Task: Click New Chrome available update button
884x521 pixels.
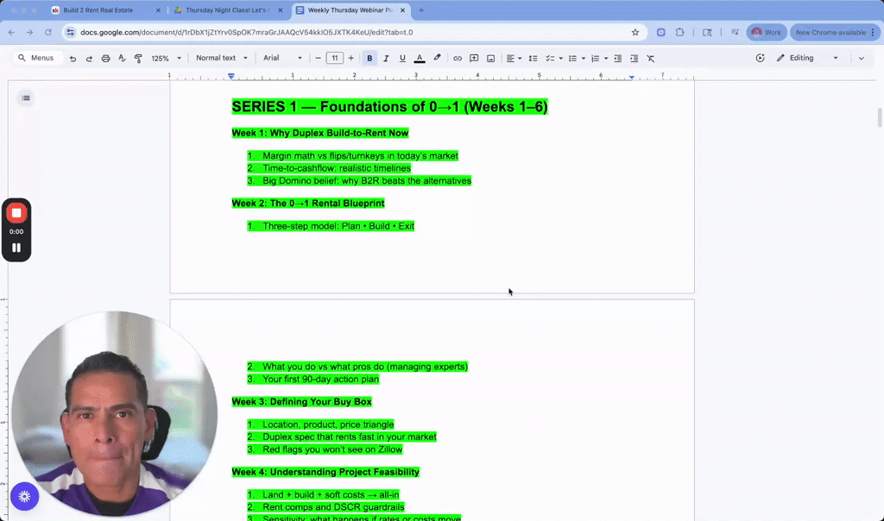Action: (x=835, y=32)
